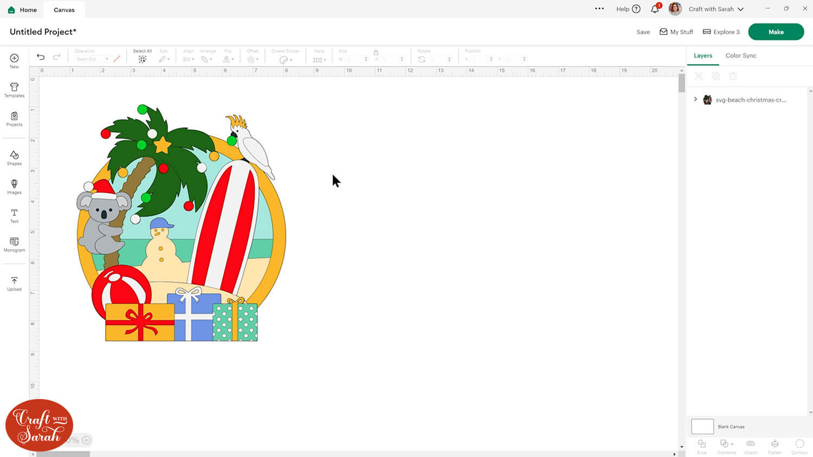Switch to the Color Sync tab
813x457 pixels.
740,56
